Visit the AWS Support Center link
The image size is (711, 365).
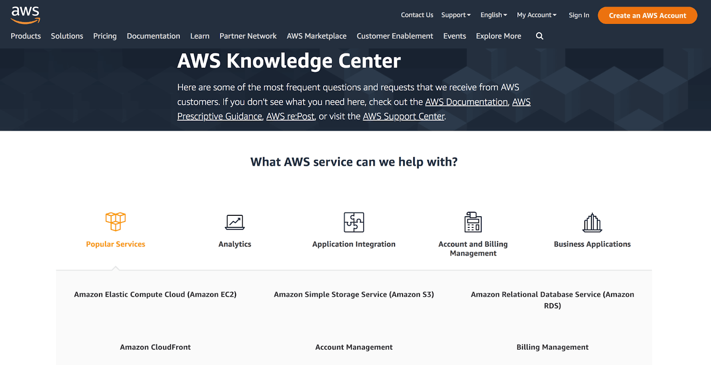click(x=403, y=116)
